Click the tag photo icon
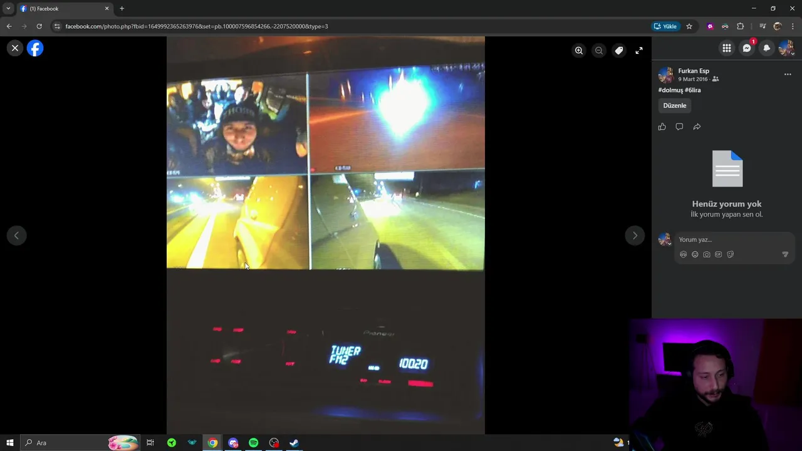This screenshot has height=451, width=802. [x=619, y=51]
